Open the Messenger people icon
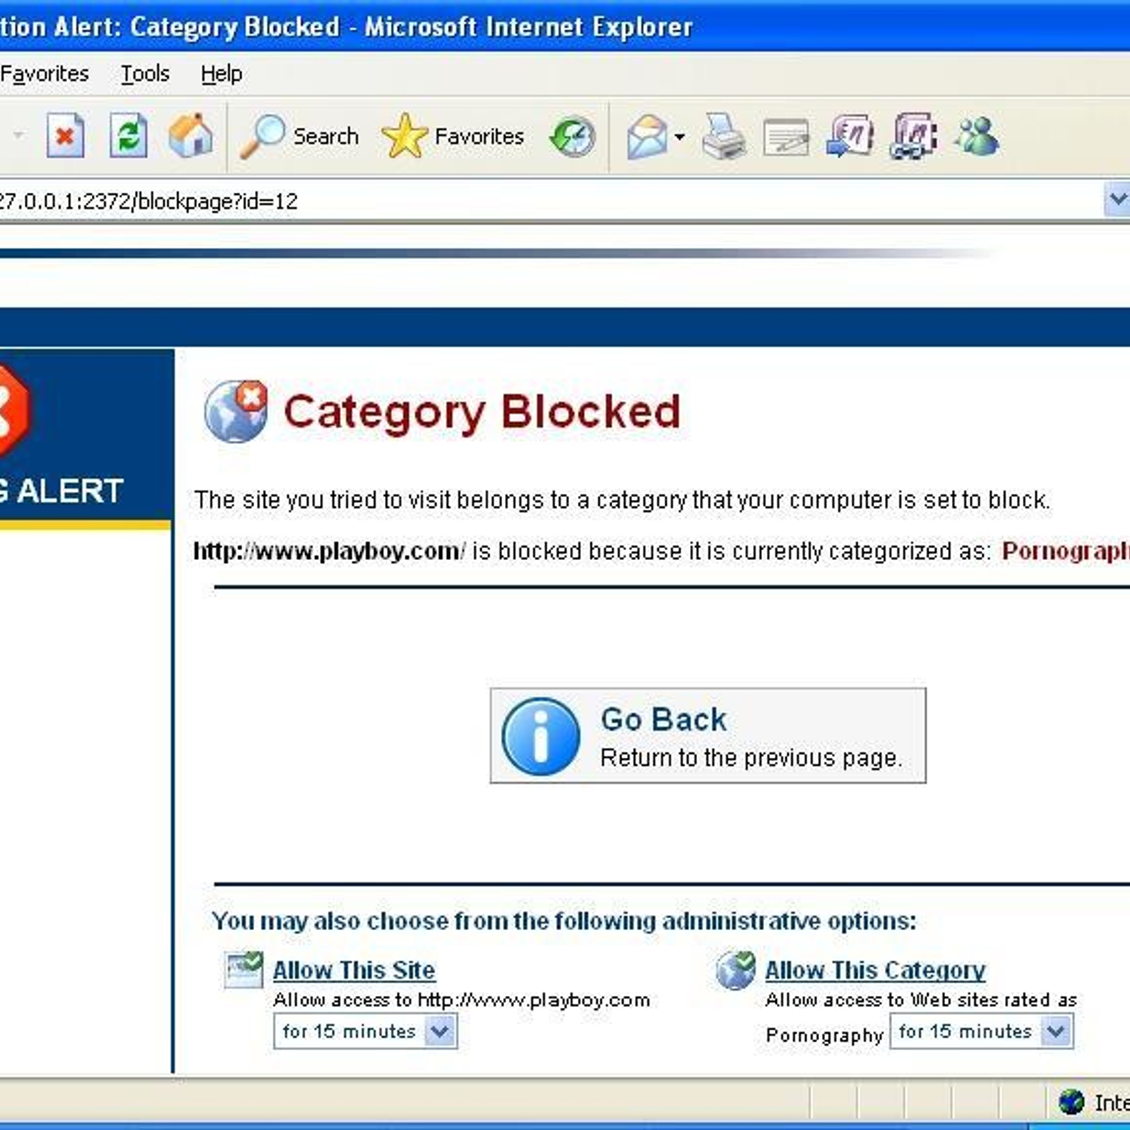This screenshot has height=1130, width=1130. 977,136
